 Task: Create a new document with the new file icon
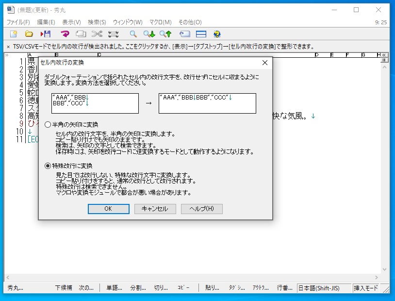pos(13,34)
